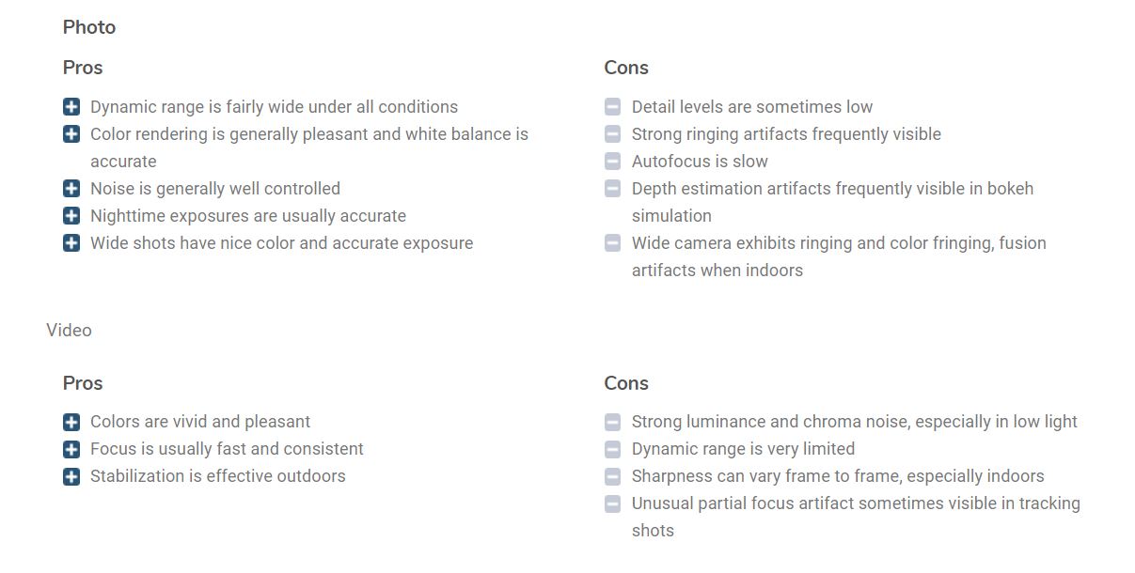
Task: Click minus icon beside 'Autofocus is slow'
Action: click(613, 162)
